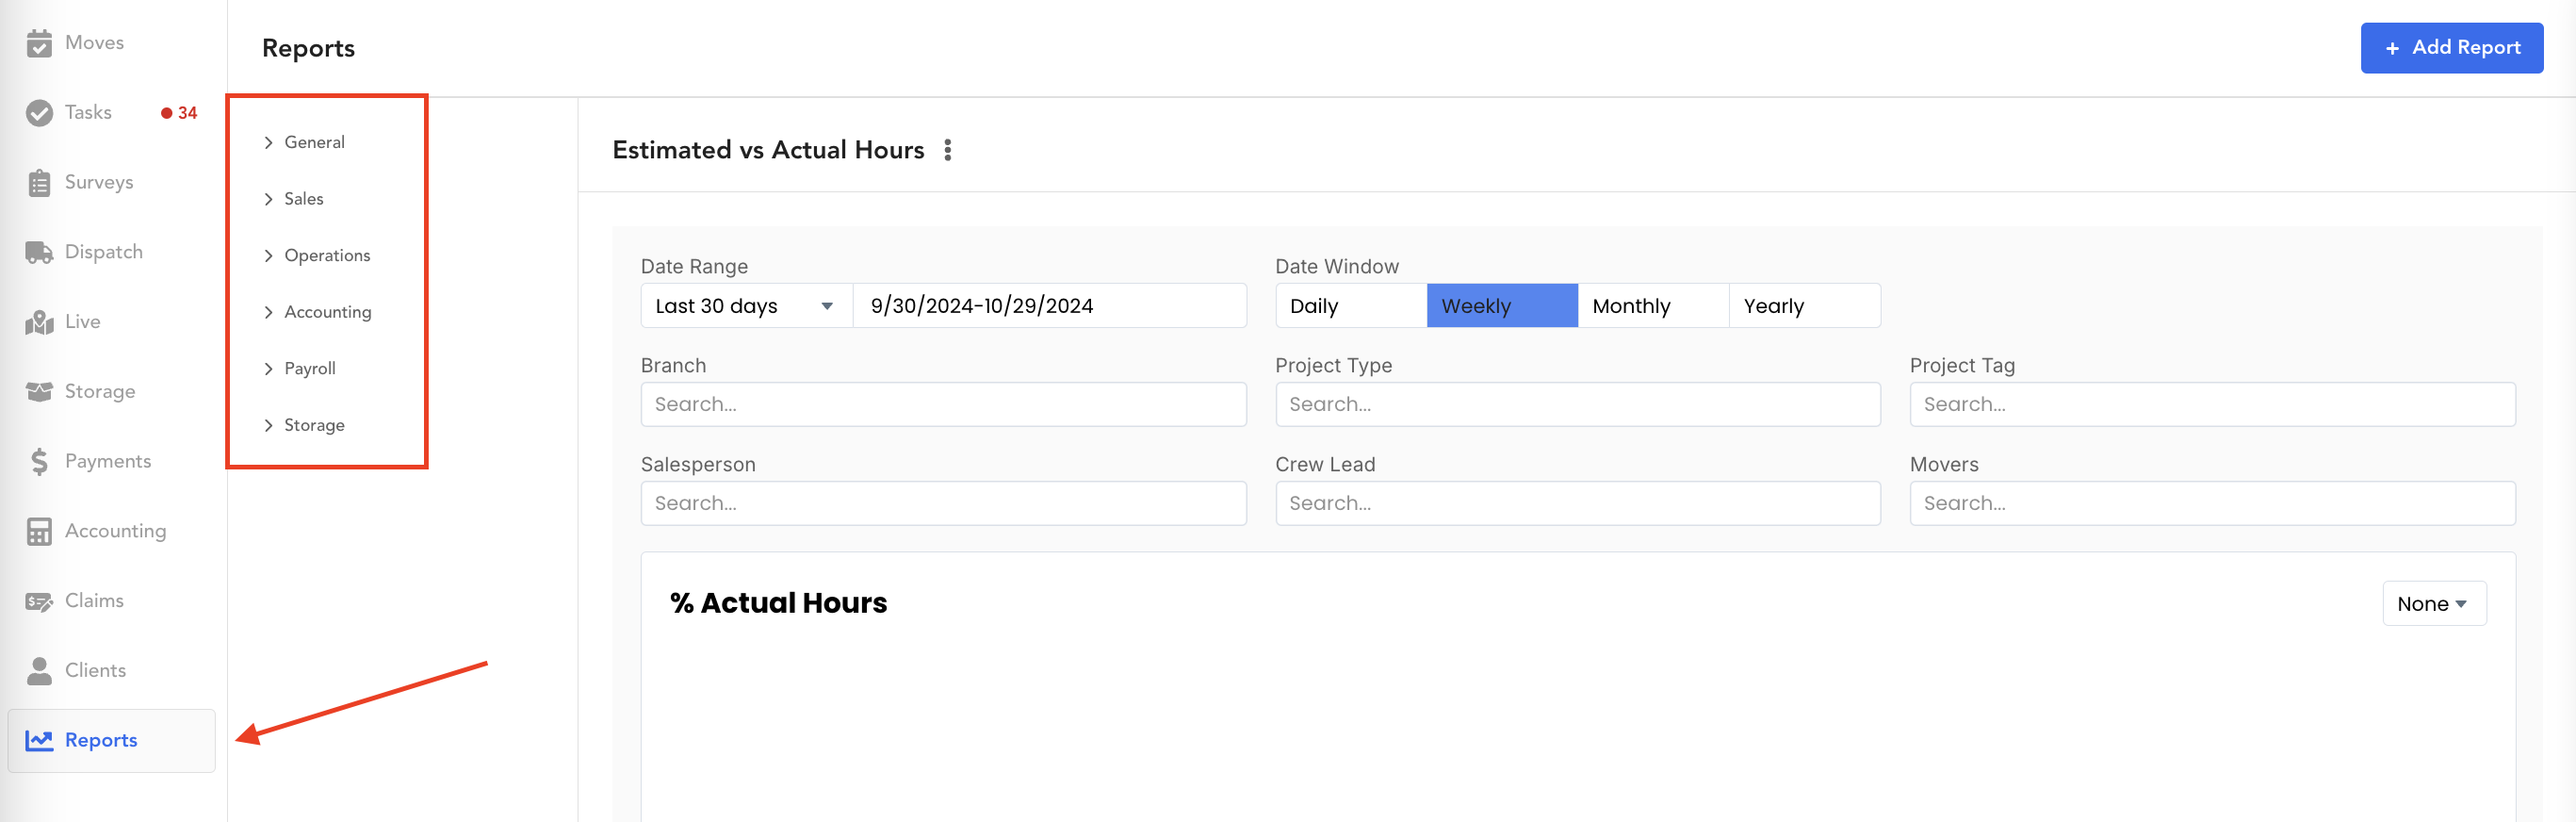Click the Dispatch truck icon
Screen dimensions: 2576x822
pyautogui.click(x=39, y=253)
